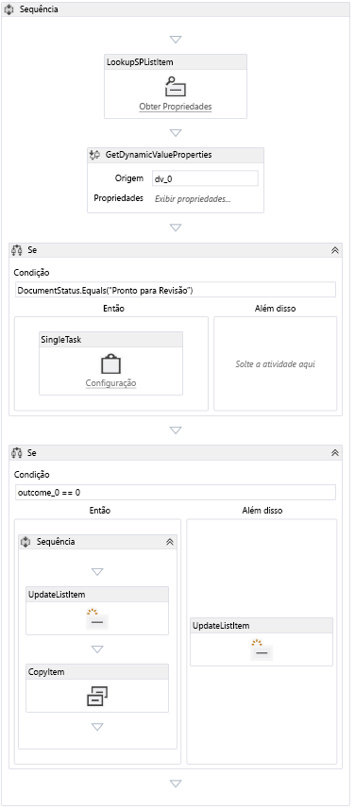Screen dimensions: 355x809
Task: Select the drop arrow between the two Se blocks
Action: tap(176, 430)
